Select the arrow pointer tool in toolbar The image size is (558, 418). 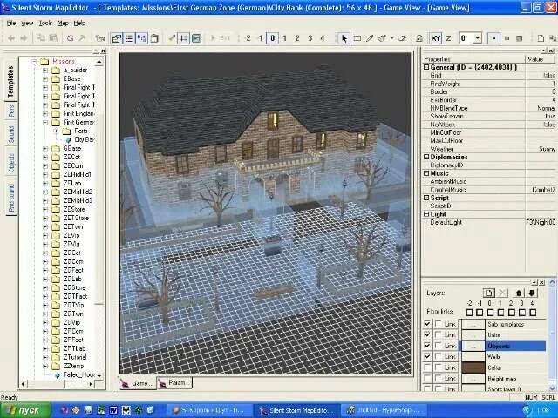point(344,38)
